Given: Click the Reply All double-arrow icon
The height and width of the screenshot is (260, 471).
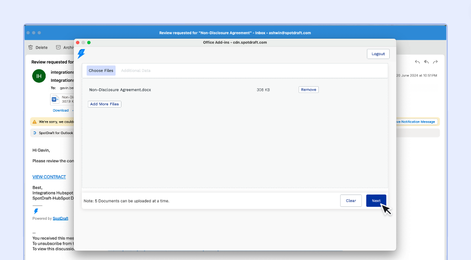Looking at the screenshot, I should pyautogui.click(x=426, y=62).
